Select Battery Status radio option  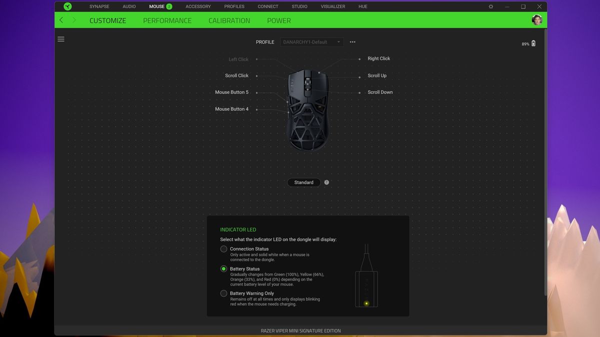(223, 269)
